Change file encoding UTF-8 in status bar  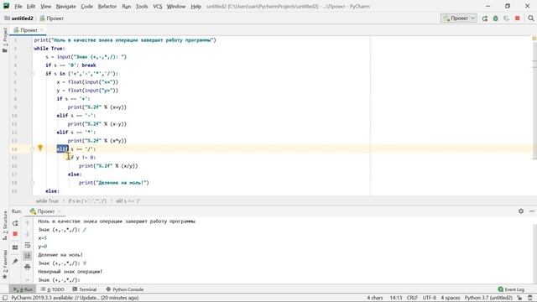tap(429, 298)
